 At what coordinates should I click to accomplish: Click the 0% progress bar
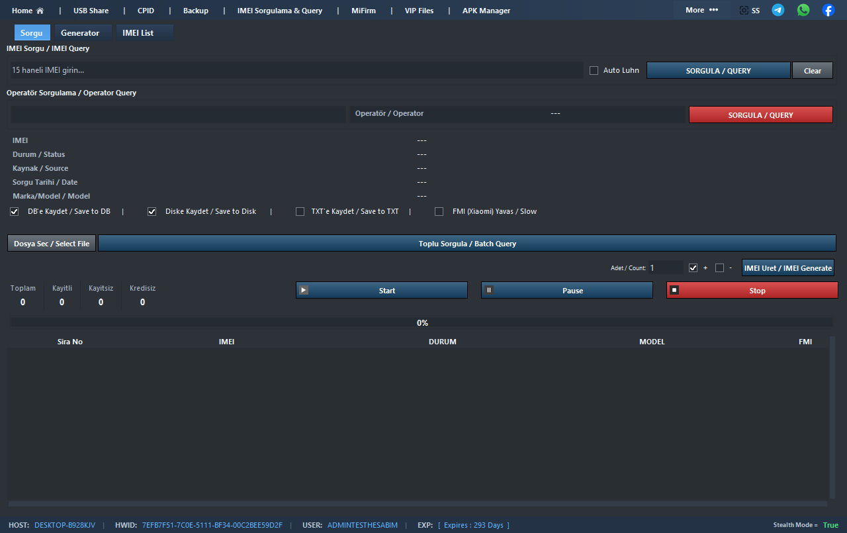tap(422, 323)
